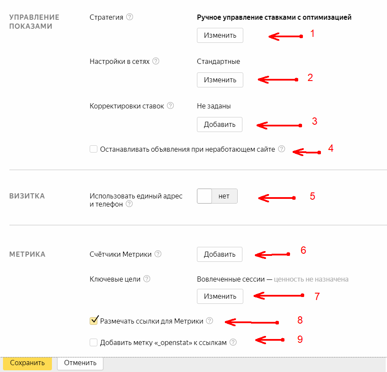Check Добавить метку «_openstat» к ссылкам
Image resolution: width=387 pixels, height=372 pixels.
(x=93, y=342)
